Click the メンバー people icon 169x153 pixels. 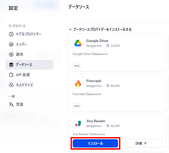point(11,44)
